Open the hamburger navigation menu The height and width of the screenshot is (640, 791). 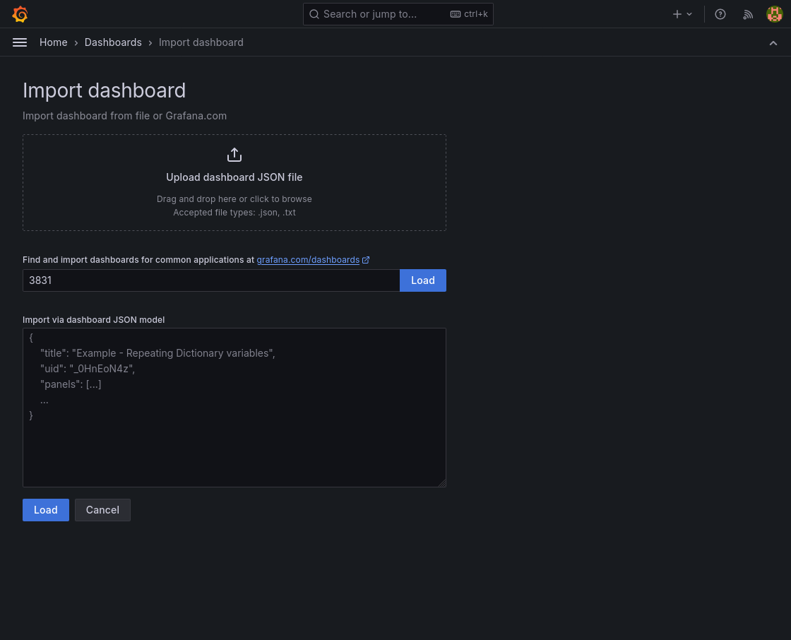point(20,42)
